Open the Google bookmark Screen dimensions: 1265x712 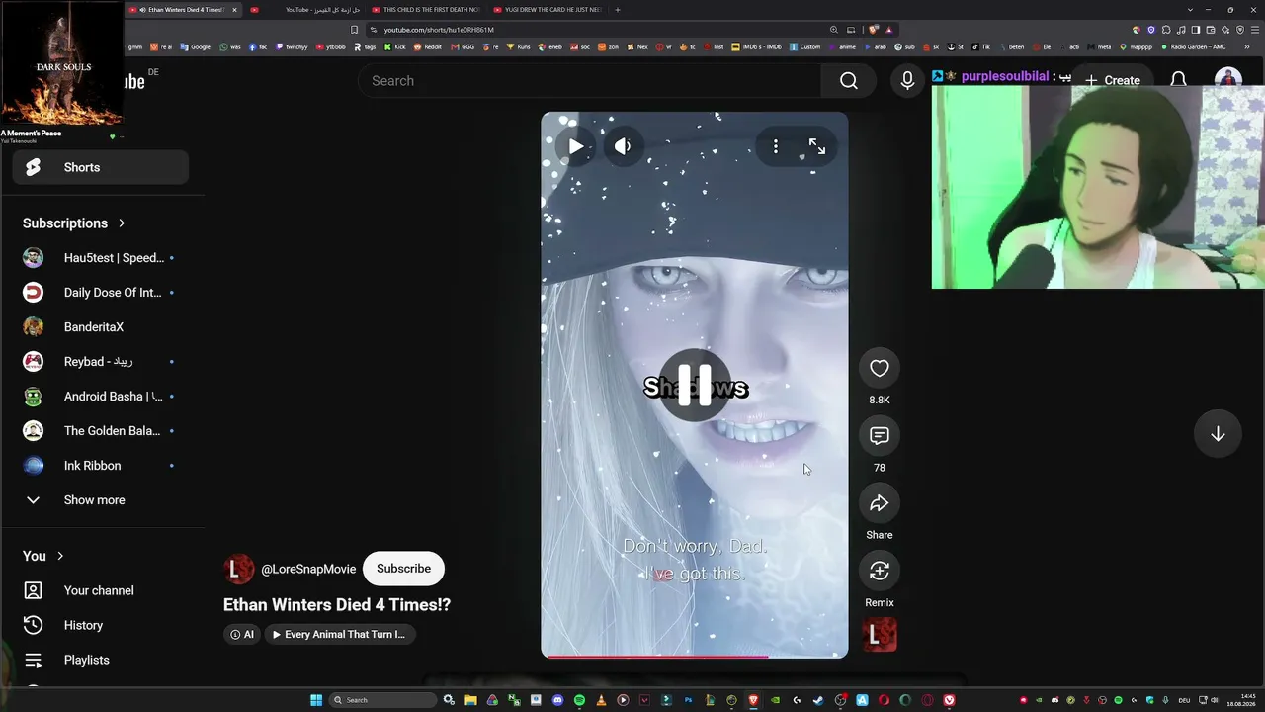[196, 46]
